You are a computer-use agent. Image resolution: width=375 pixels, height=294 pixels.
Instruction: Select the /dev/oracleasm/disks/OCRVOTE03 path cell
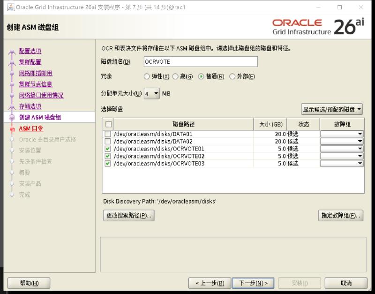tap(183, 164)
